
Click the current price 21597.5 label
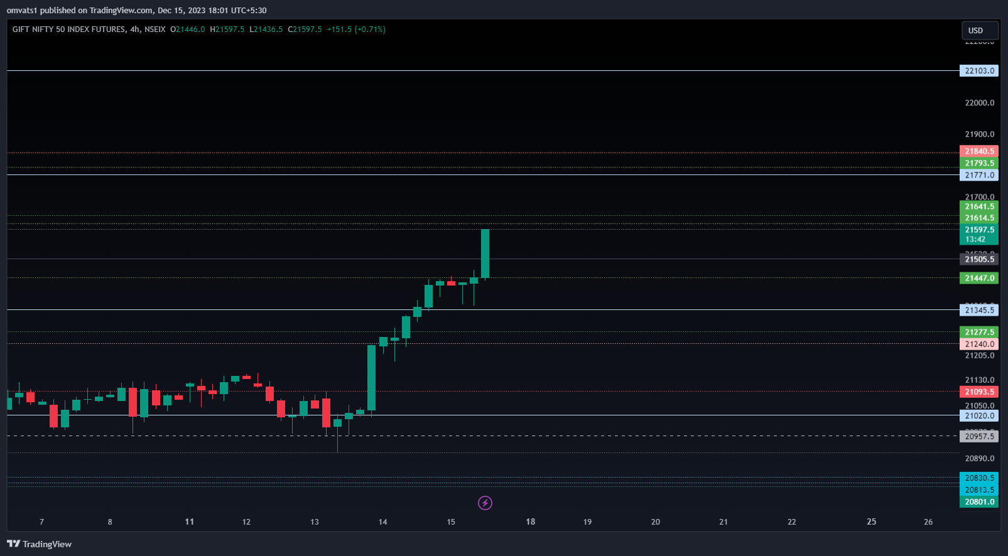(979, 230)
